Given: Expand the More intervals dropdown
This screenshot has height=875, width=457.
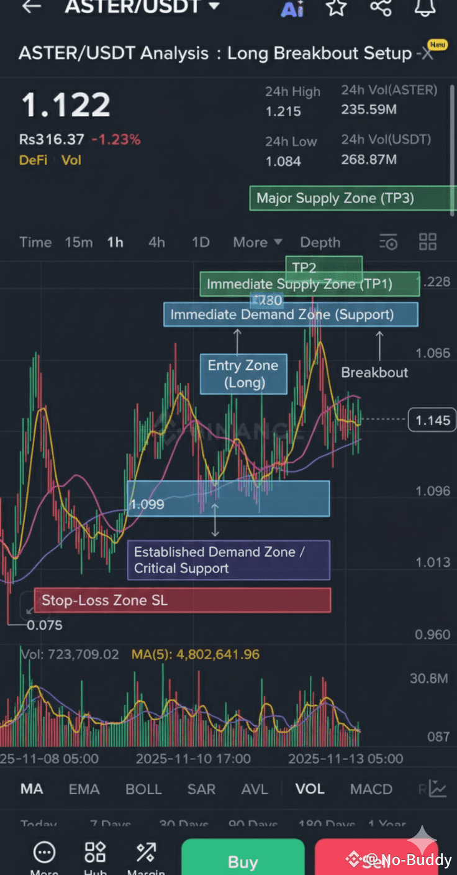Looking at the screenshot, I should point(258,242).
